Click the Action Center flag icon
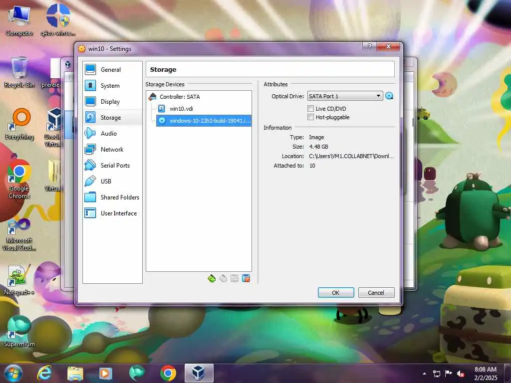The height and width of the screenshot is (383, 511). click(x=449, y=374)
